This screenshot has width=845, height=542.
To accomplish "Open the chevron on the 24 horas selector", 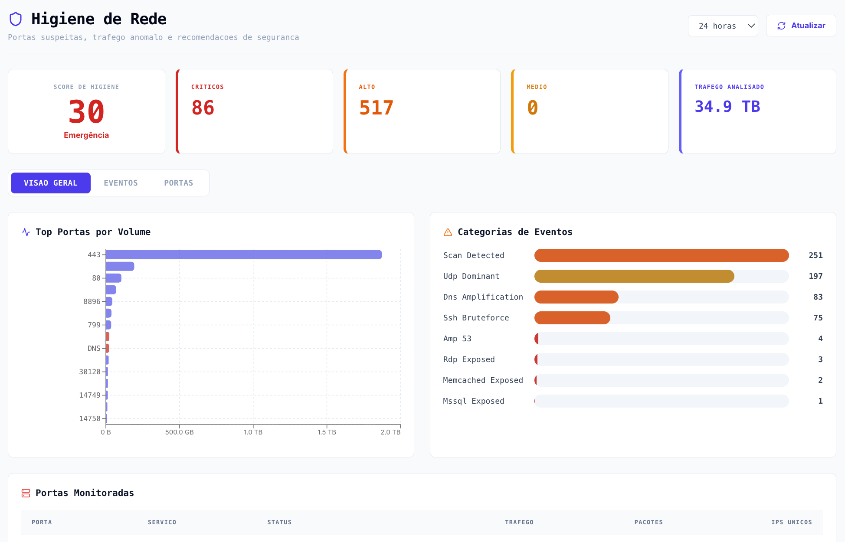I will pos(751,26).
